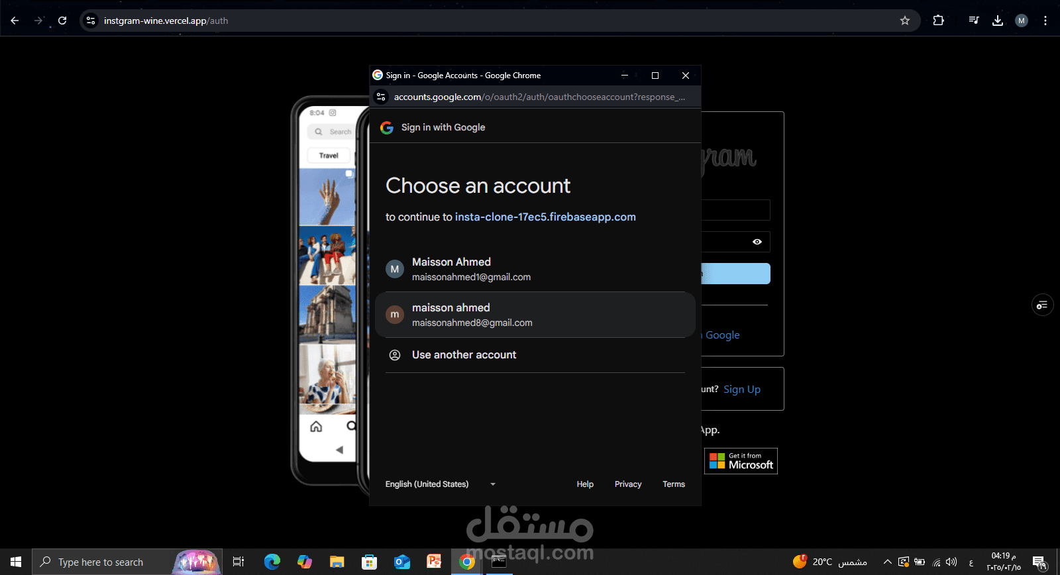The height and width of the screenshot is (575, 1060).
Task: Open the Extensions puzzle icon
Action: (938, 21)
